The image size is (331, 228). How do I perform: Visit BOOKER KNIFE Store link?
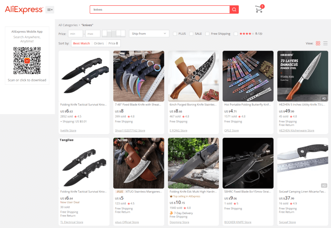tap(237, 222)
